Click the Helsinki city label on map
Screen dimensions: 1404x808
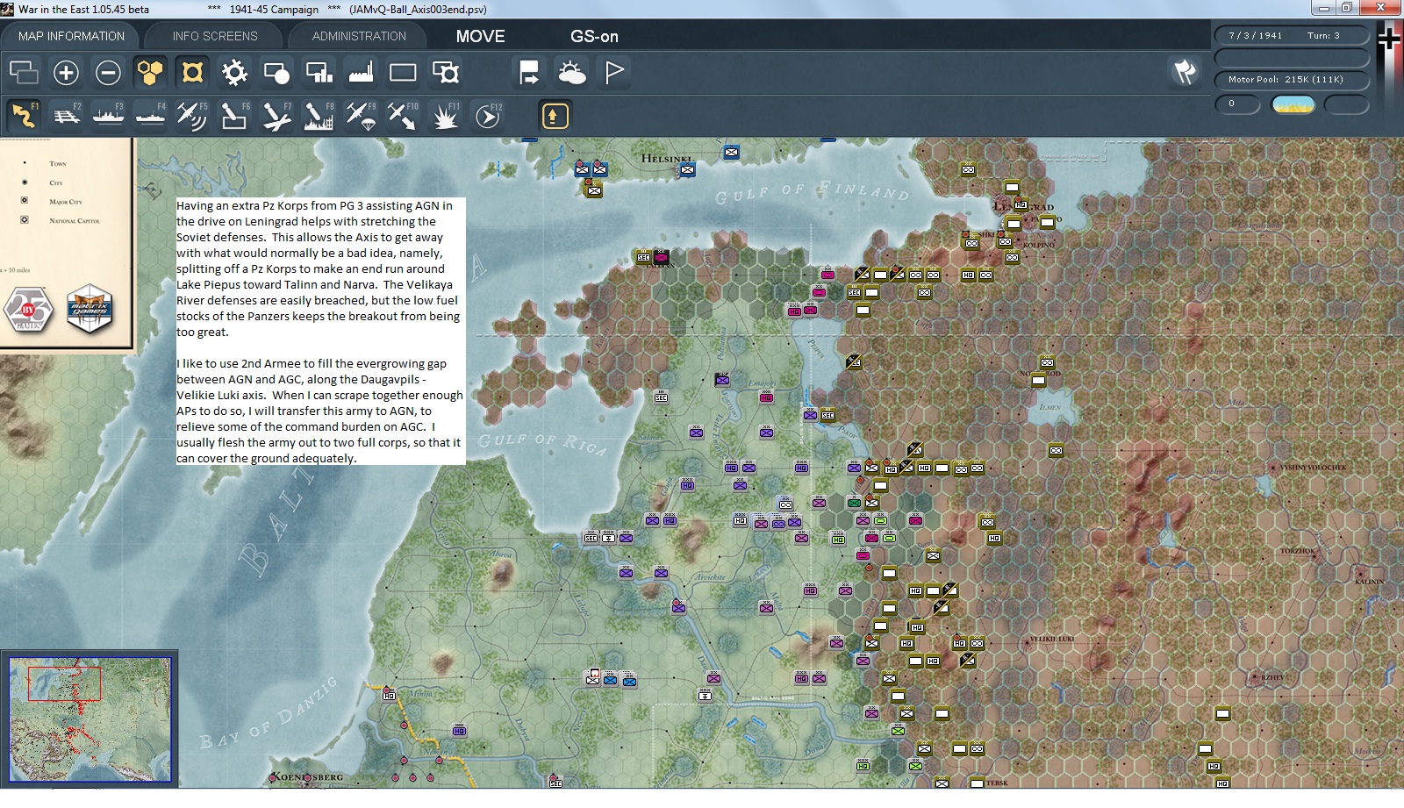point(666,159)
